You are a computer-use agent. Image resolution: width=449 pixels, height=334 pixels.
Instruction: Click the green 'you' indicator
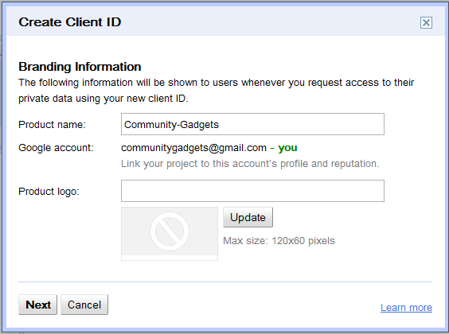[x=287, y=148]
